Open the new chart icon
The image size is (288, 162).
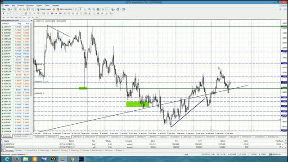coord(3,9)
